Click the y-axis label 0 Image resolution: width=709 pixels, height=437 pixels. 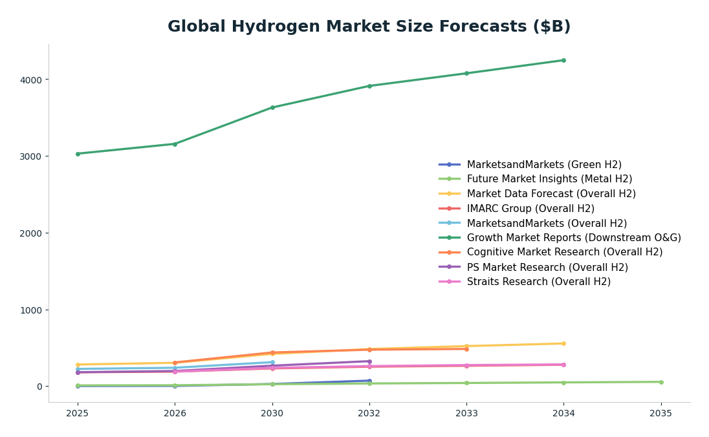point(40,387)
